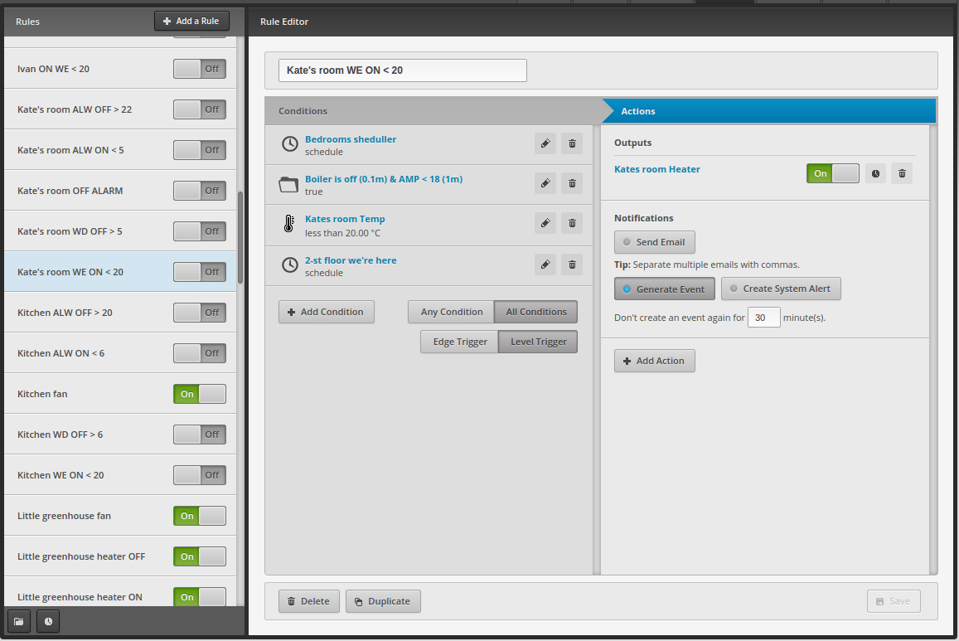The height and width of the screenshot is (641, 959).
Task: Delete the Kates room Temp condition
Action: (572, 223)
